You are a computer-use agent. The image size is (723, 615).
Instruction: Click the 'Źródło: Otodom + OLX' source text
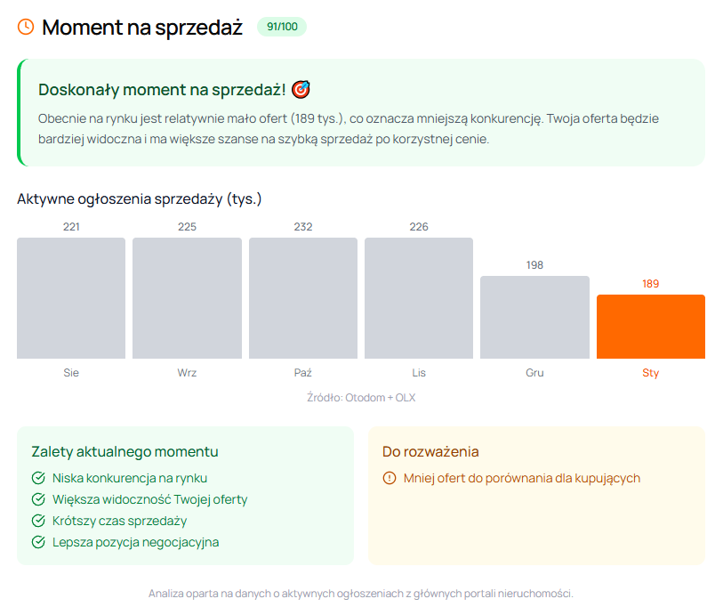(361, 398)
